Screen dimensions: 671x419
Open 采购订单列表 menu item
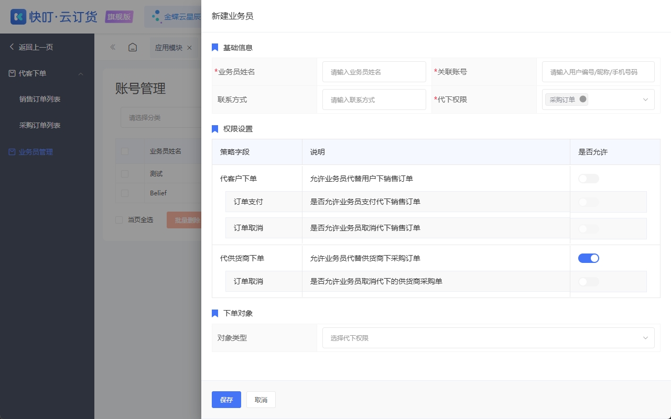[x=40, y=126]
